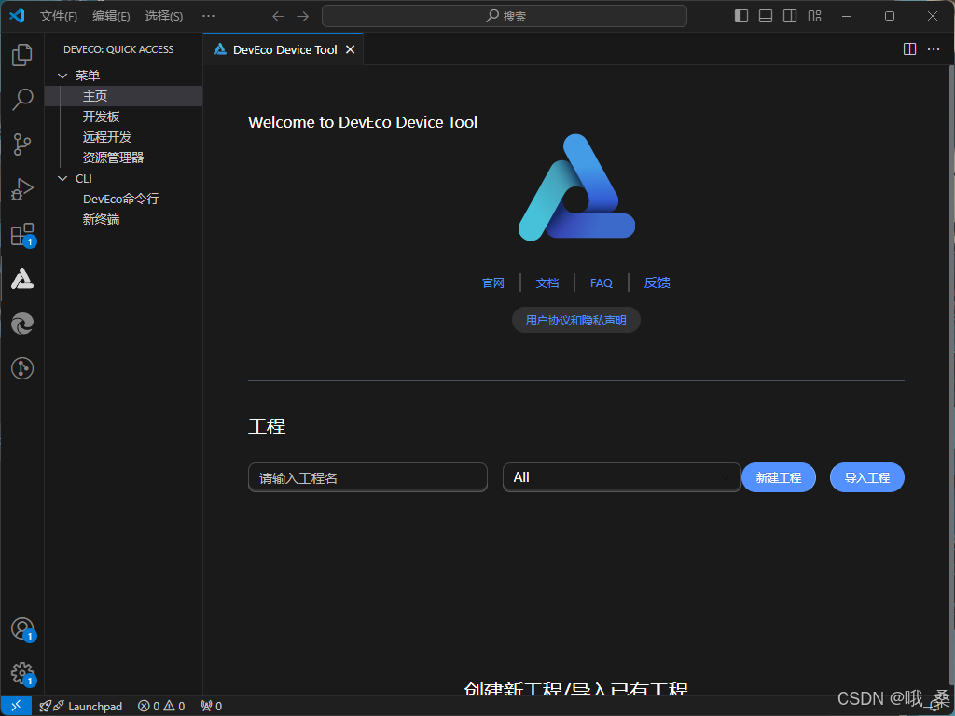Click the VS Code logo icon

point(17,16)
